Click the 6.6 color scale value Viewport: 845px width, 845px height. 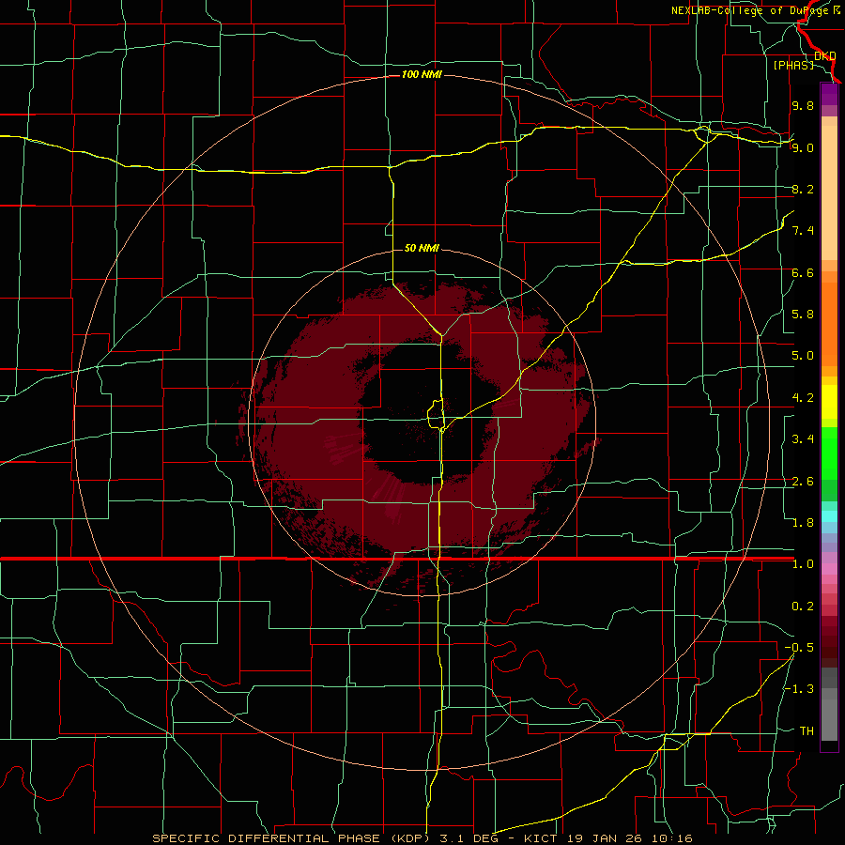tap(803, 273)
